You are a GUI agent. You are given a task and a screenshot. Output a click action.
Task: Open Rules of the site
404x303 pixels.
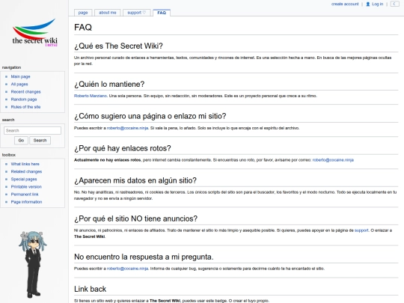(x=25, y=107)
